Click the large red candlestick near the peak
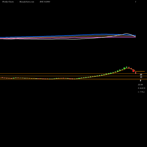147x147 pixels. coord(133,71)
